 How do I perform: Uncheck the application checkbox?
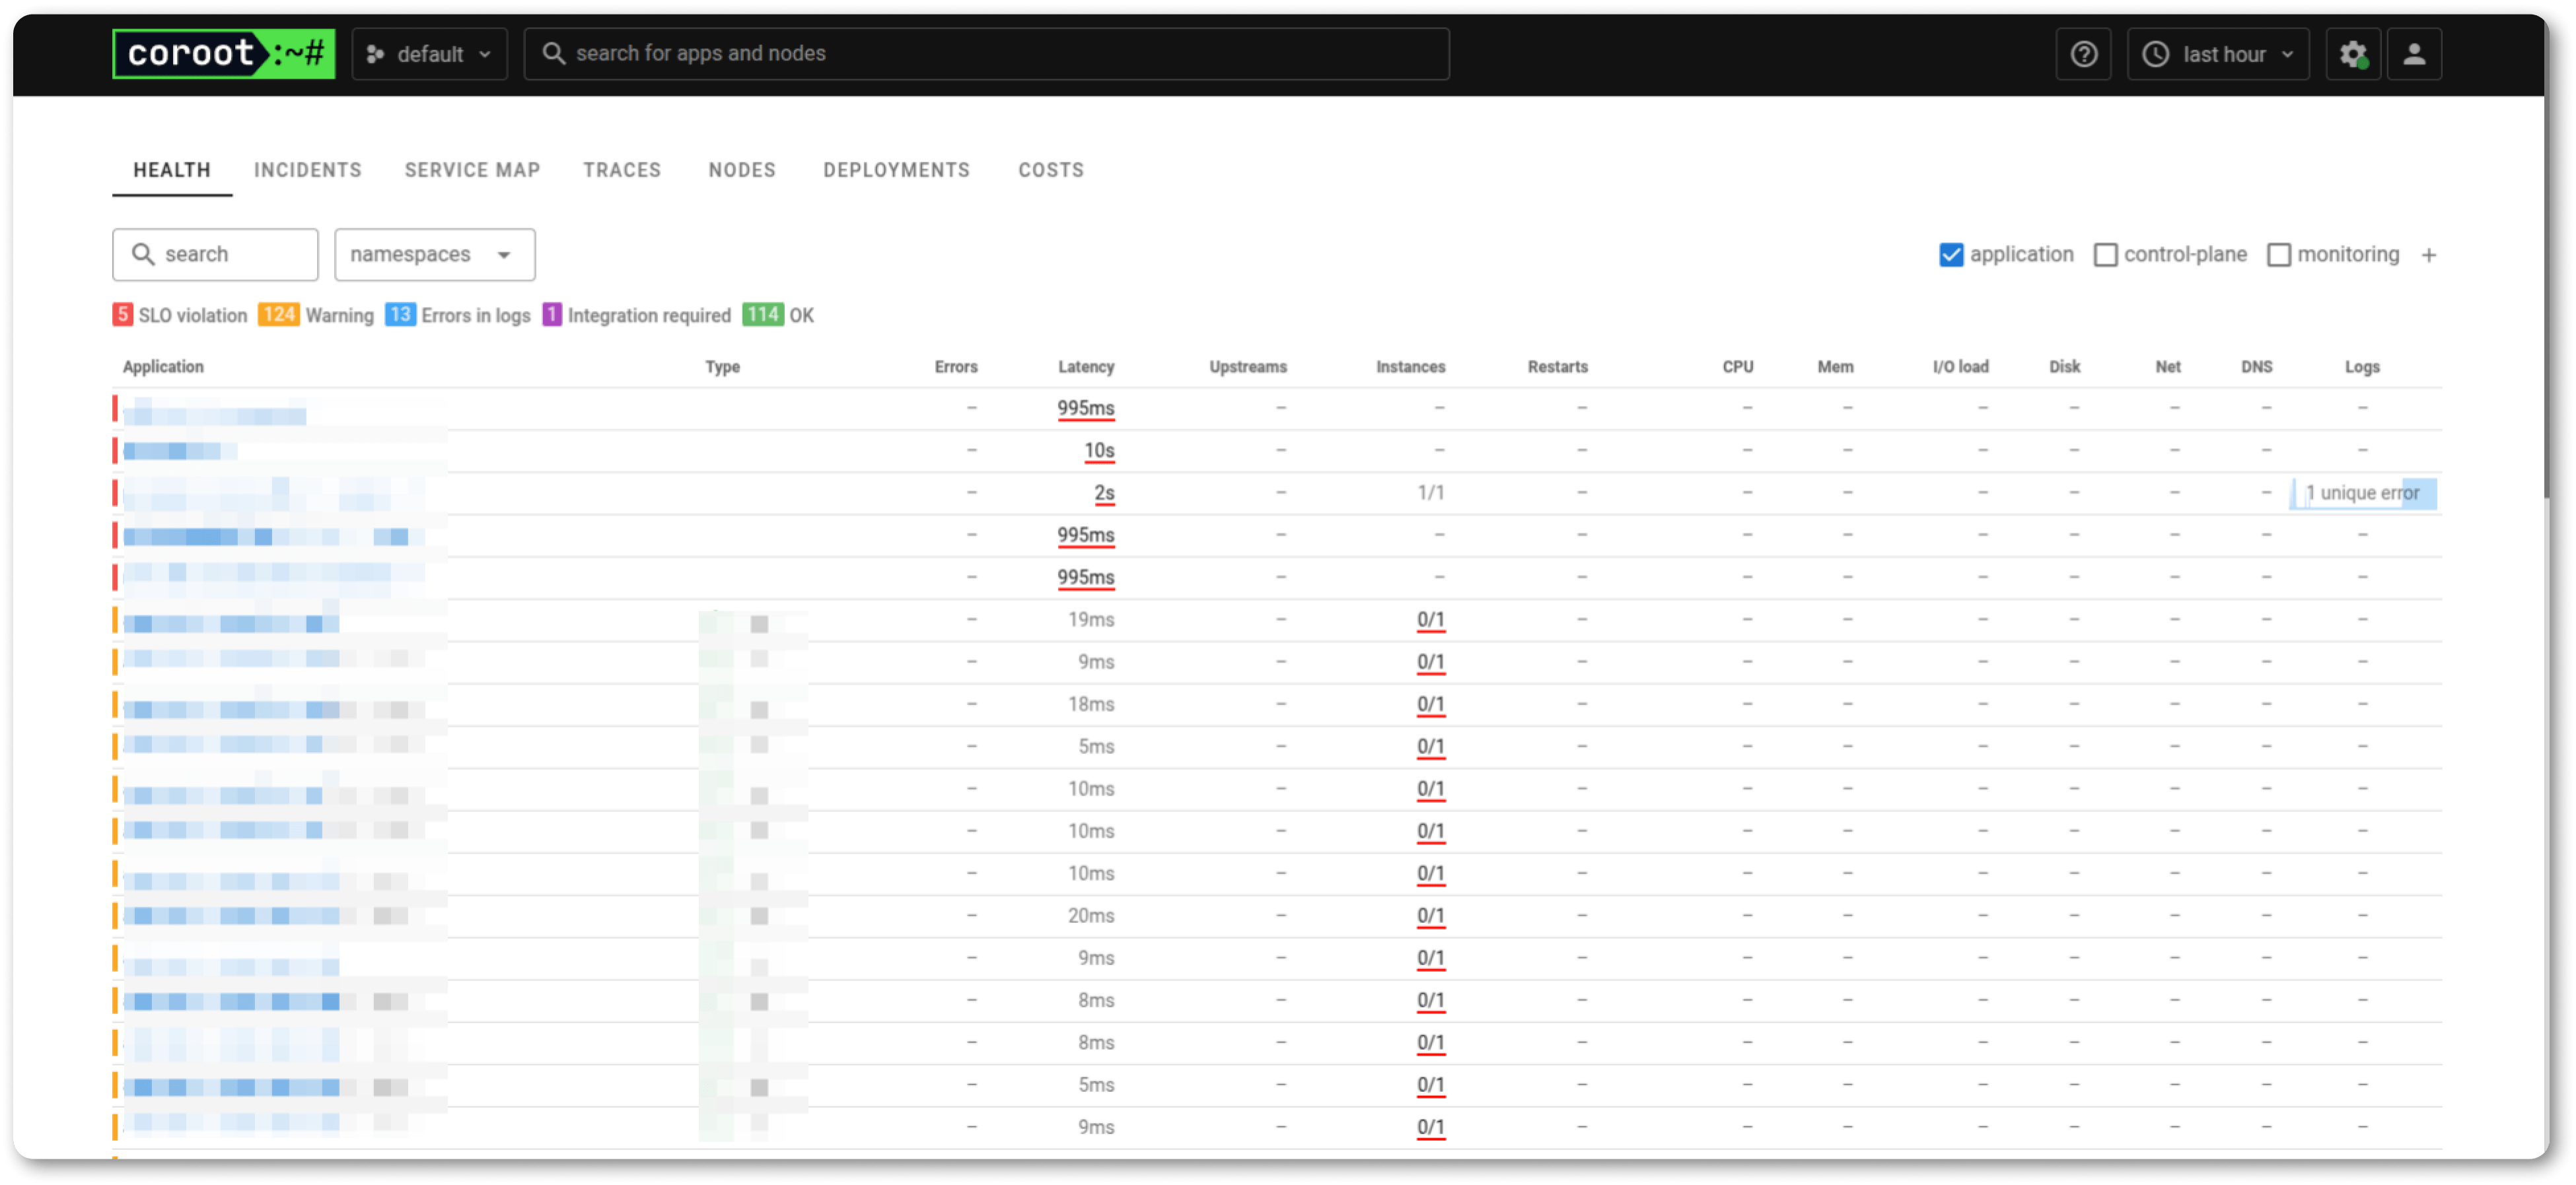point(1951,255)
